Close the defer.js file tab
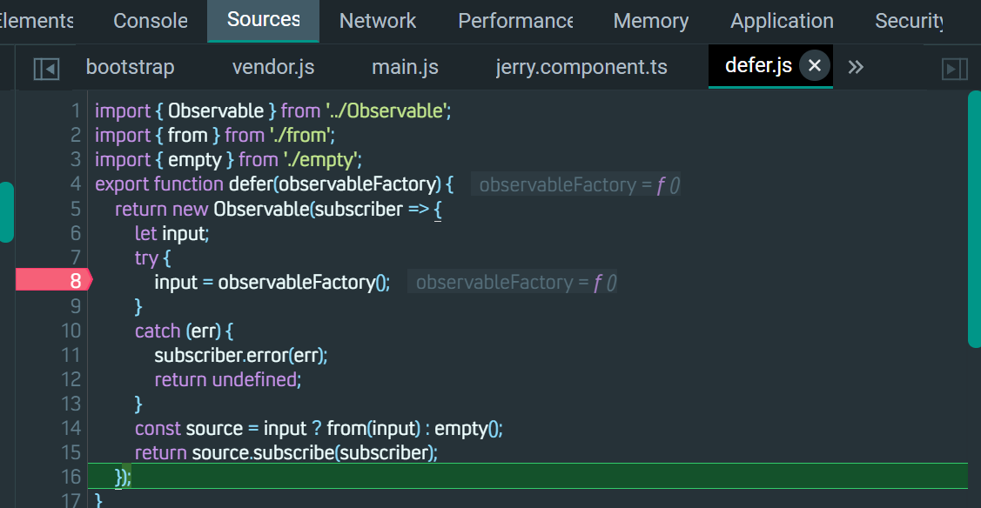 point(815,66)
